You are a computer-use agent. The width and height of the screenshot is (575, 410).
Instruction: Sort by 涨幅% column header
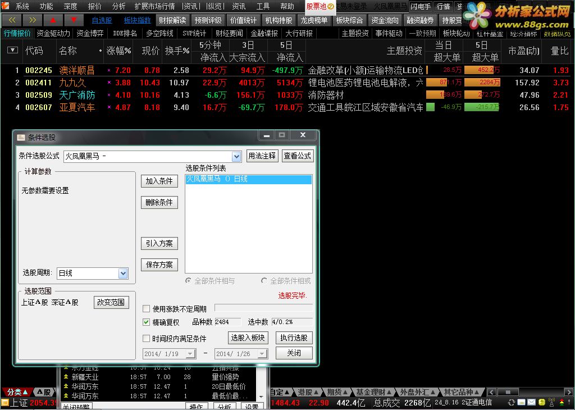[118, 51]
